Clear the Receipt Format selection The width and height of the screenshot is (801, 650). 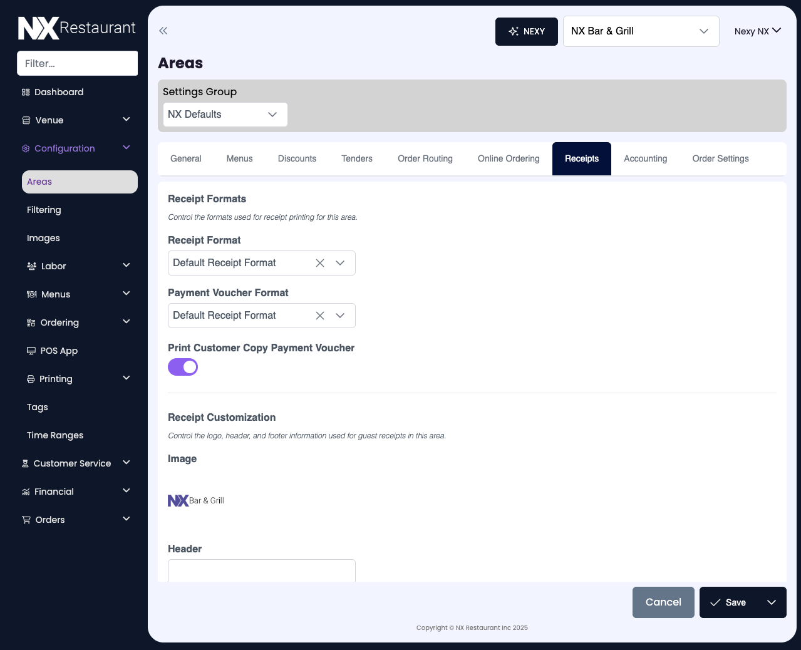320,263
